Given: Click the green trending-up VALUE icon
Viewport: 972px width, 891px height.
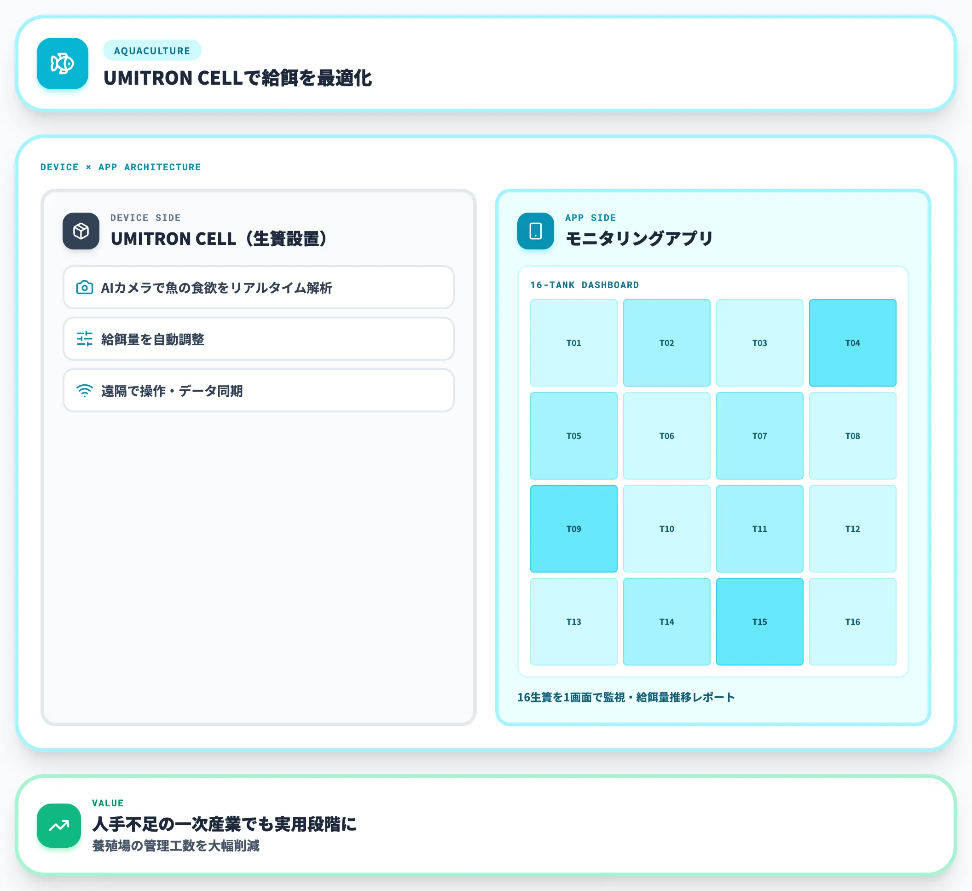Looking at the screenshot, I should (x=59, y=826).
